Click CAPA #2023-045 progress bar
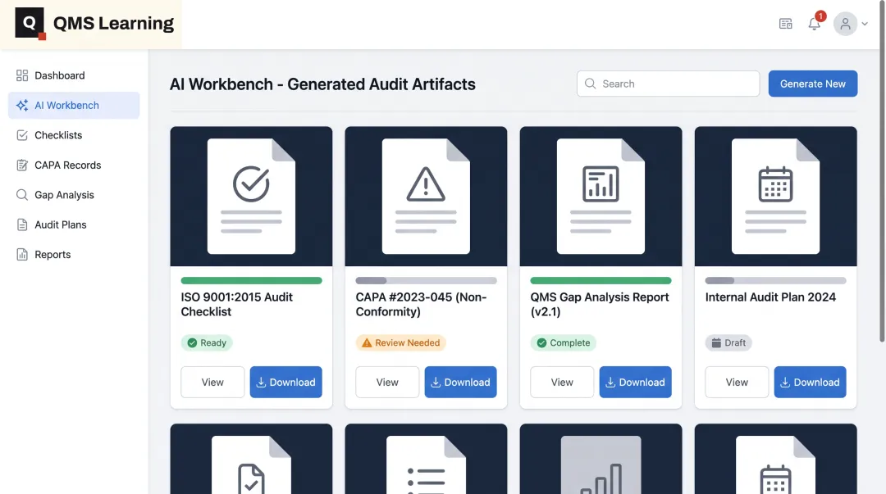The height and width of the screenshot is (494, 886). point(426,281)
